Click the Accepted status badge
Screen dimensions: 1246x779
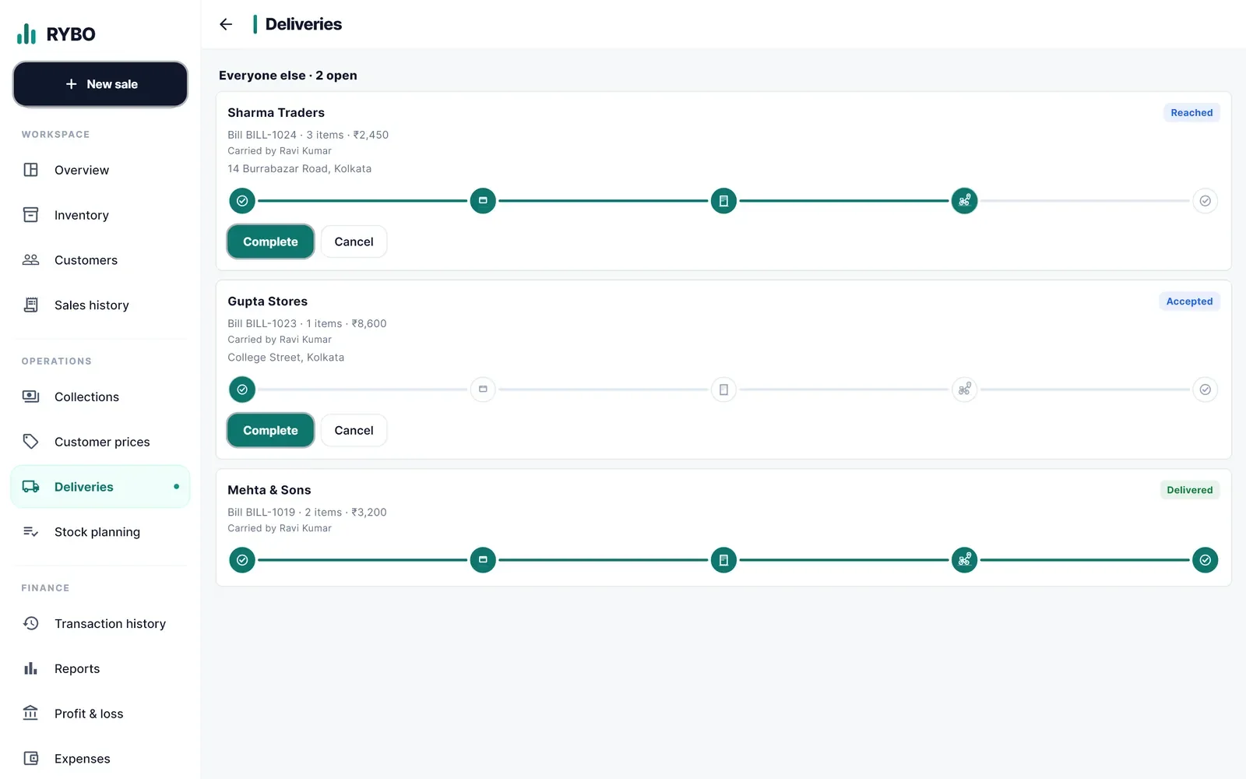tap(1189, 301)
